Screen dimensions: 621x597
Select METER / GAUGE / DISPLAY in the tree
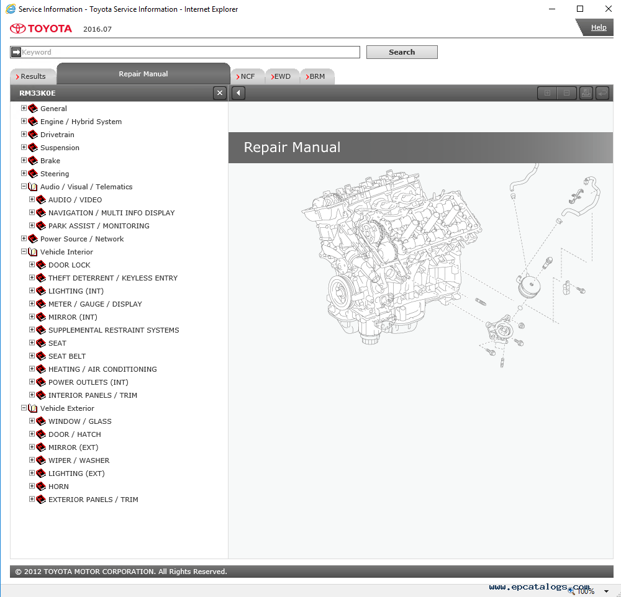pyautogui.click(x=95, y=304)
